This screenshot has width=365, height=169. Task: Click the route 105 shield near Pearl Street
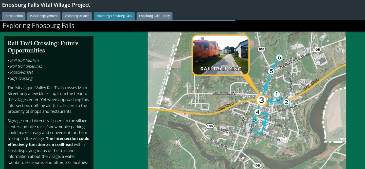[x=210, y=126]
